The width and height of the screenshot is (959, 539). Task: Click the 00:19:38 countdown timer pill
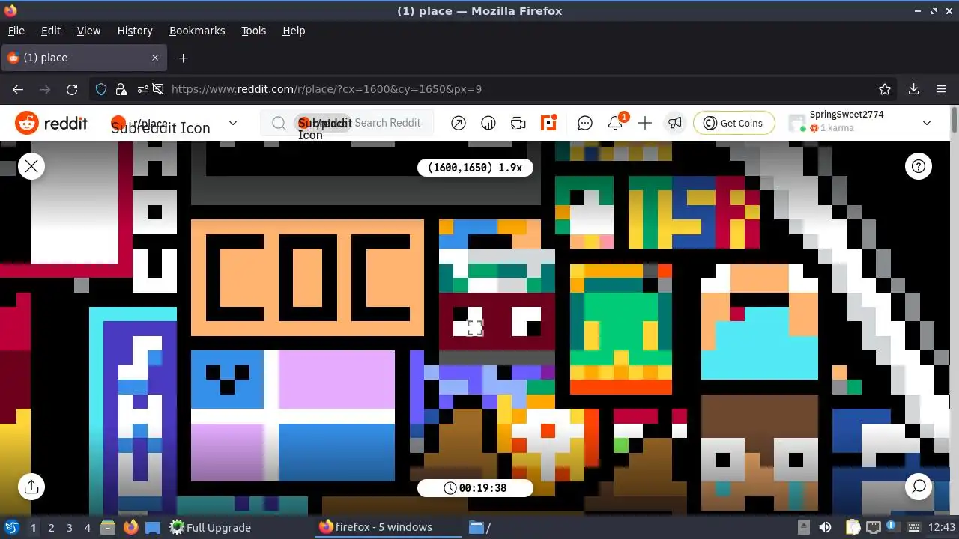475,488
